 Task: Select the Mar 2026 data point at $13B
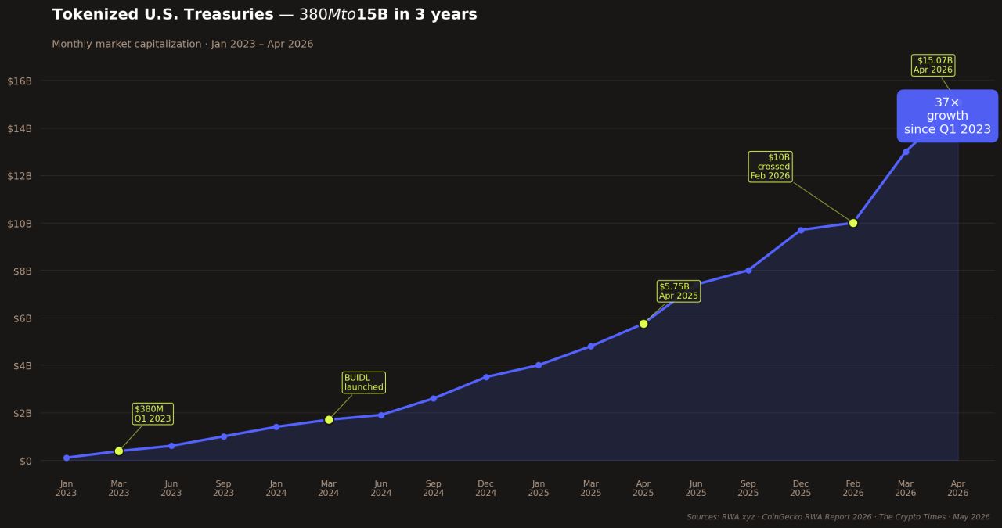(x=906, y=152)
